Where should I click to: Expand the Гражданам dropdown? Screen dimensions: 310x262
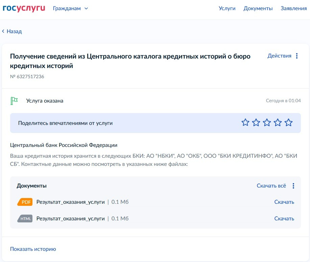click(x=70, y=8)
